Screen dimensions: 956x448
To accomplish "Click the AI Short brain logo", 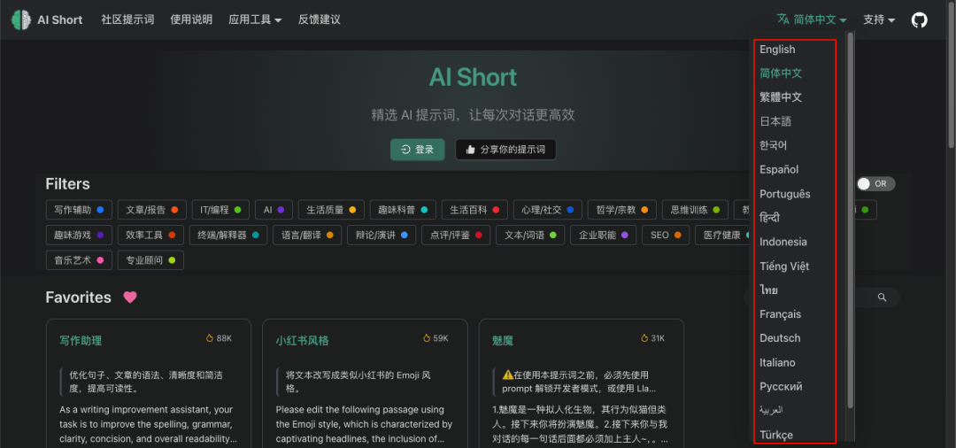I will point(21,19).
